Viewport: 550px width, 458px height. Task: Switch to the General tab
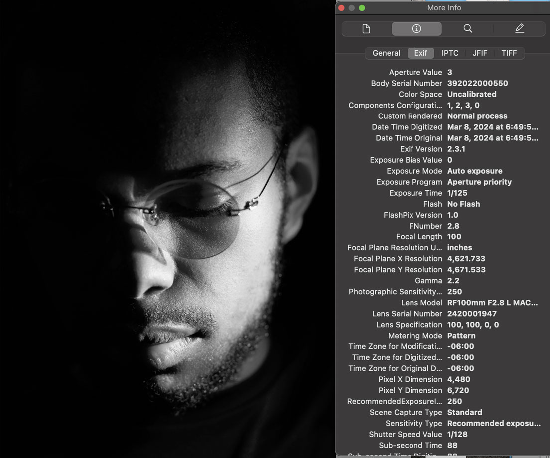pos(386,53)
